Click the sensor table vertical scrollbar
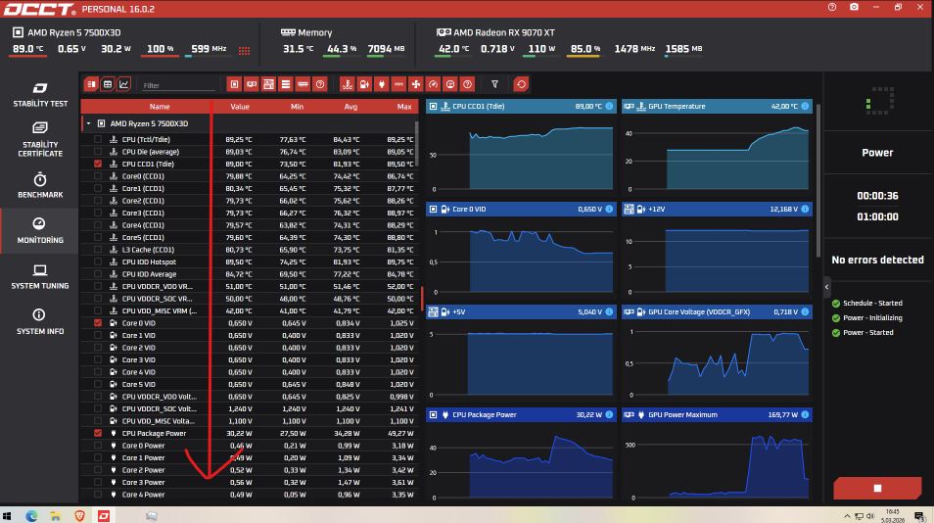The width and height of the screenshot is (934, 523). (x=416, y=144)
